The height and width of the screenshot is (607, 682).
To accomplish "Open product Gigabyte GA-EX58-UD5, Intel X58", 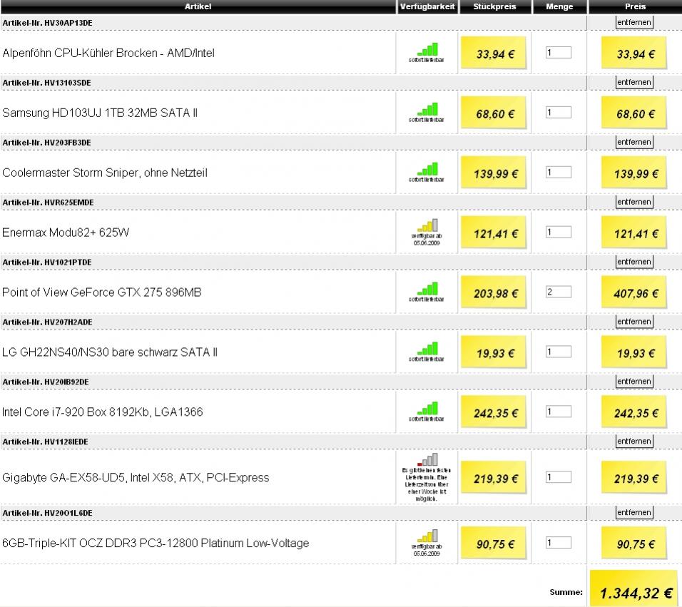I will tap(136, 478).
